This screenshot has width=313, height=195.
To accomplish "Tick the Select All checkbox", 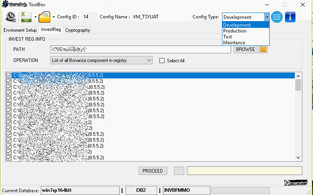I will [x=162, y=61].
